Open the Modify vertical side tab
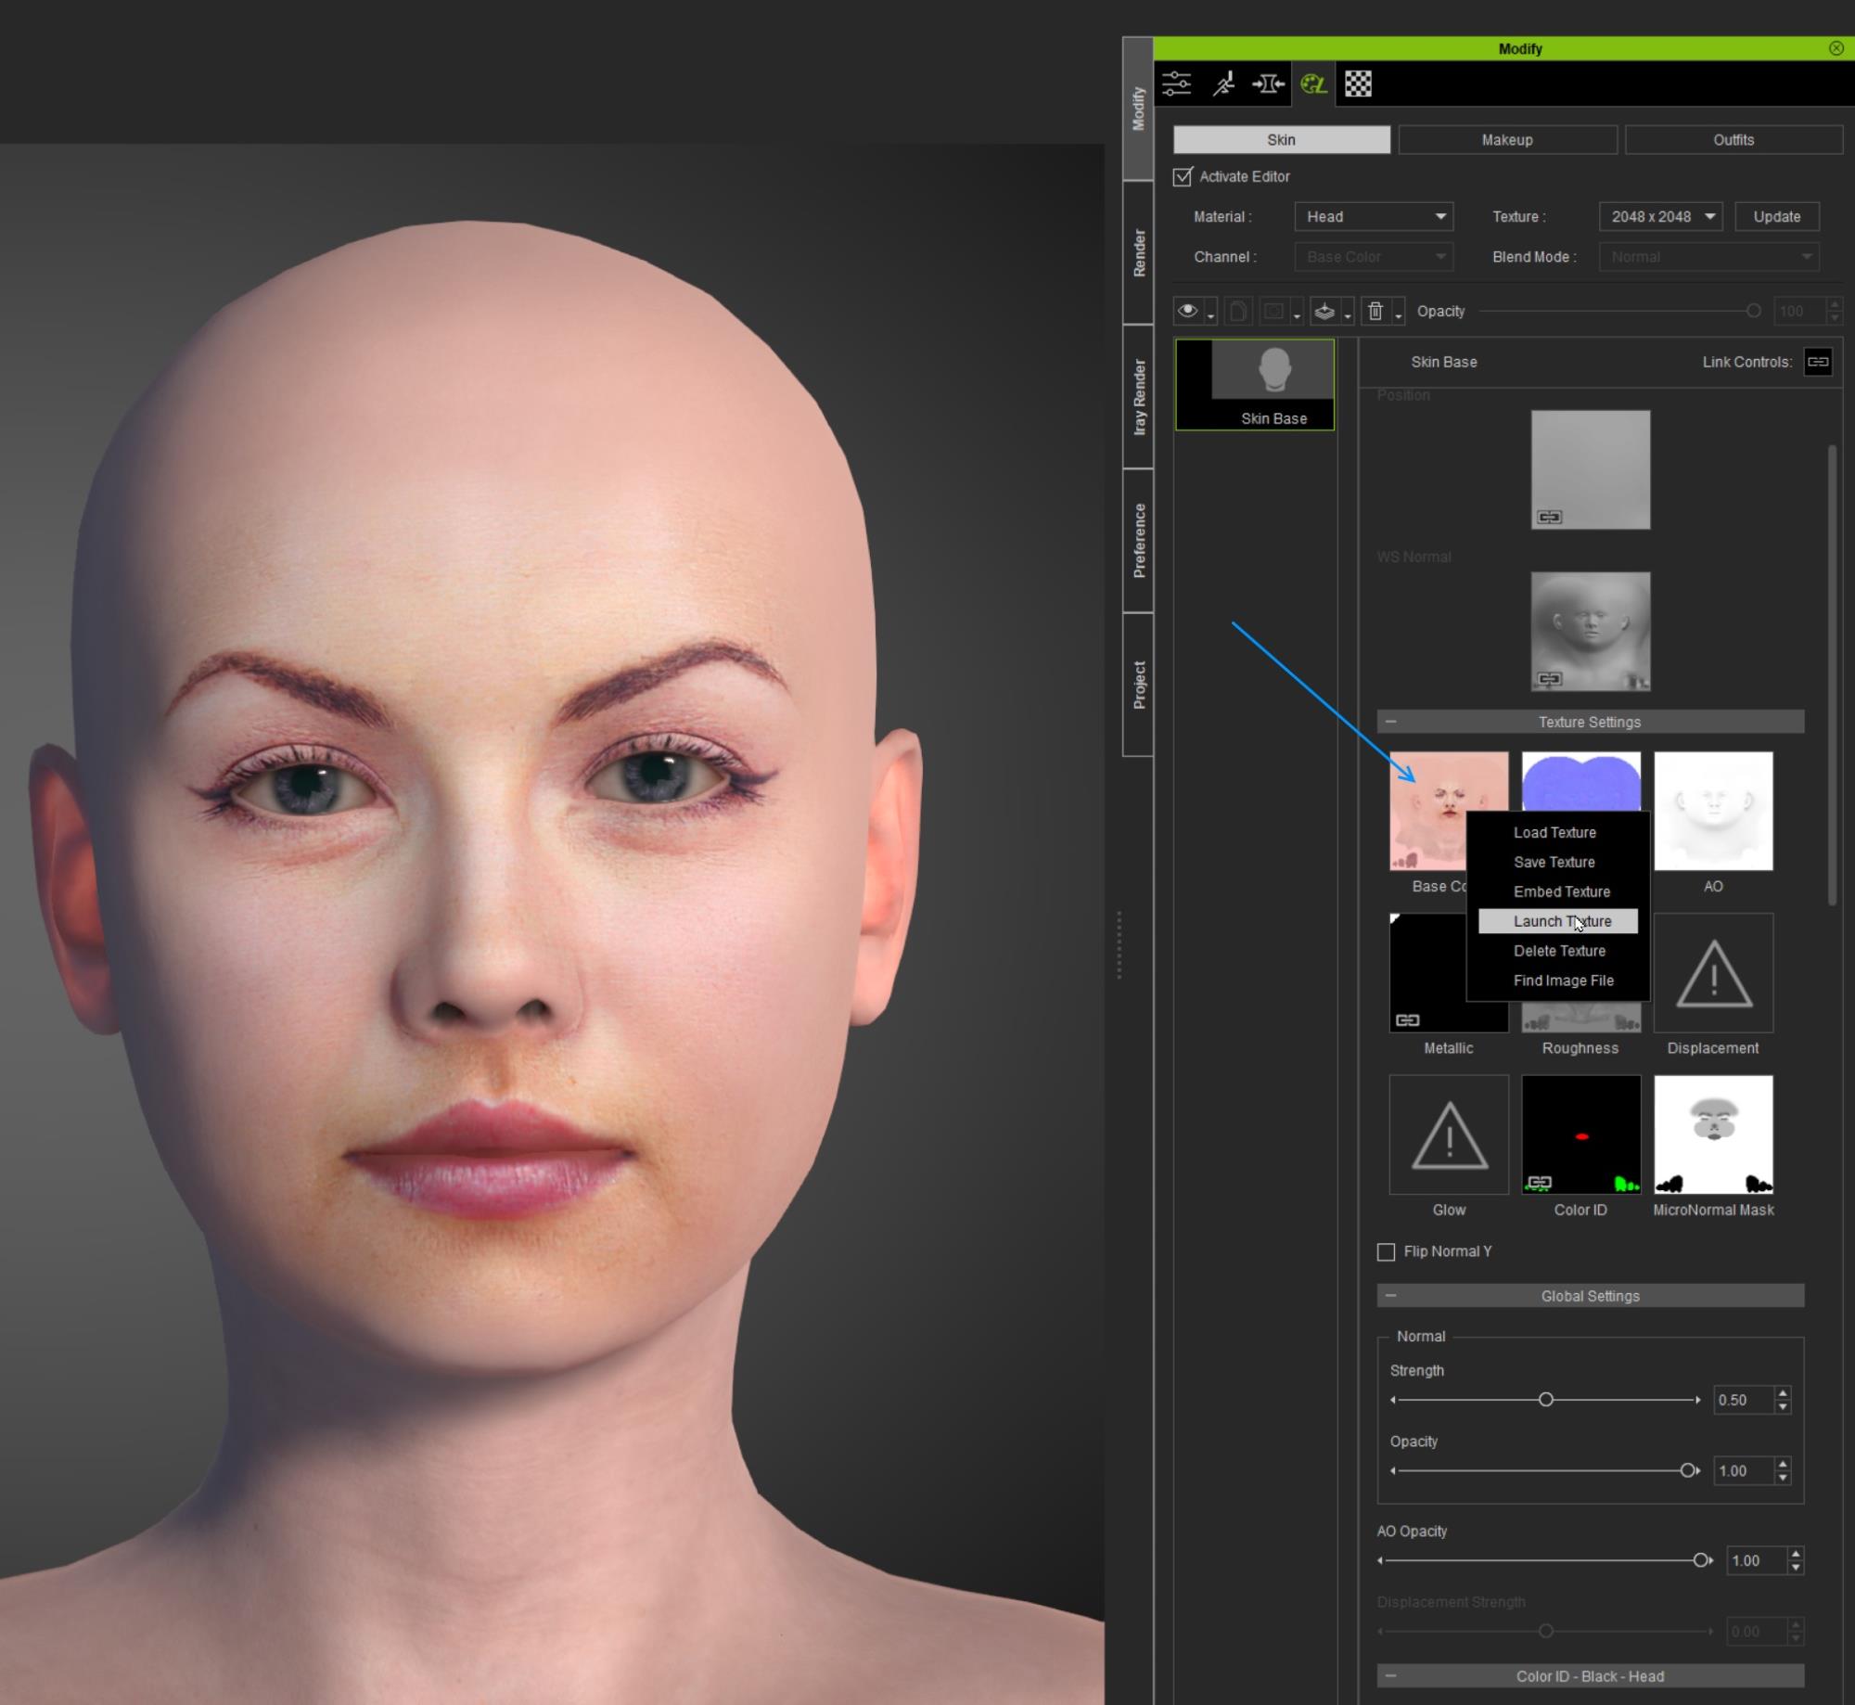 (1138, 109)
